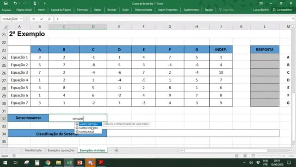Click the Classificação do Sistema label
Screen dimensions: 296x167
pos(57,134)
